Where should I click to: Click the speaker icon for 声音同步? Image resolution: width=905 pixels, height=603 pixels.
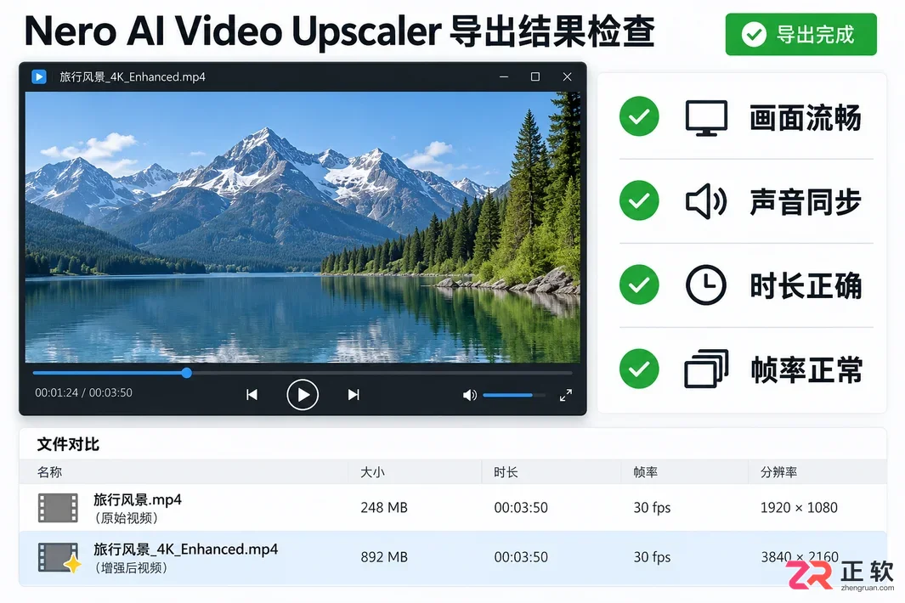click(706, 201)
